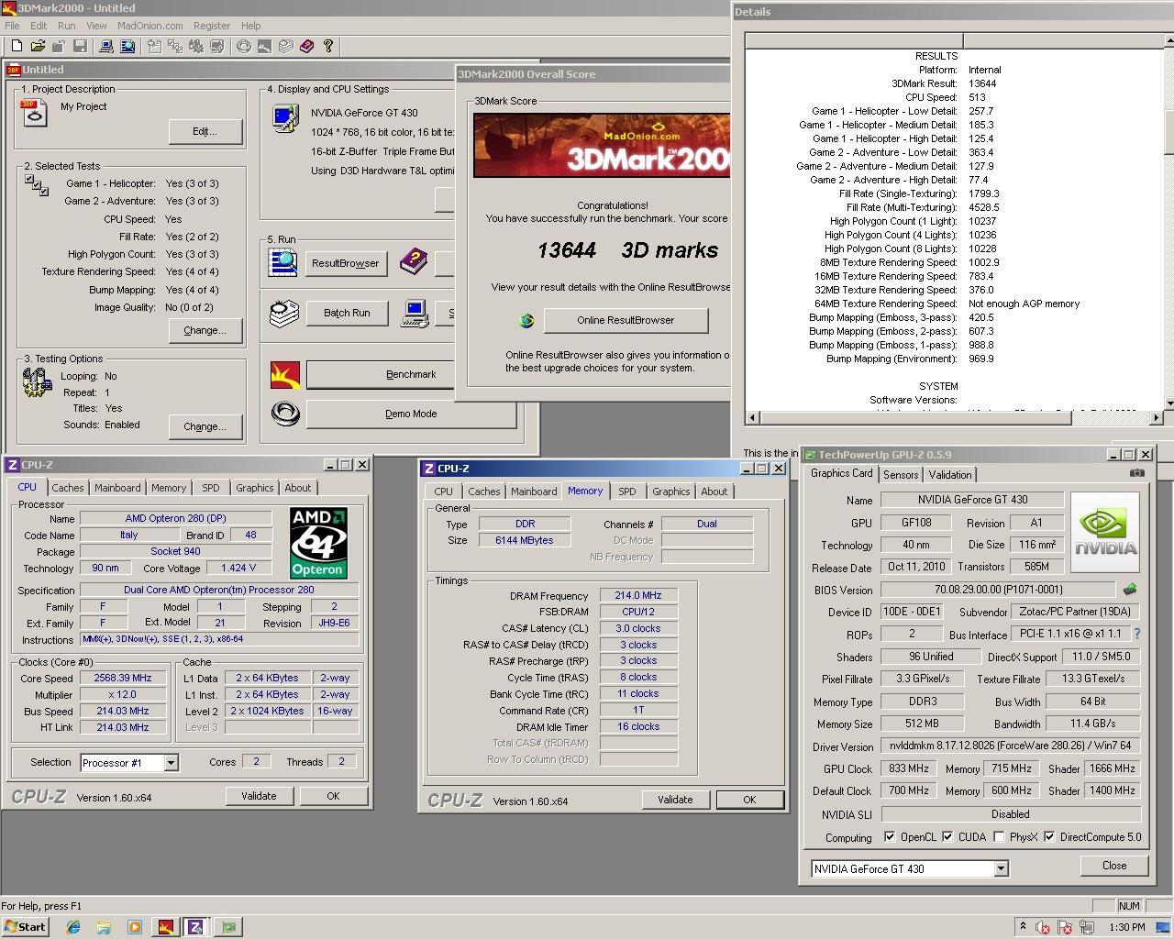Click Details horizontal scrollbar left arrow
Viewport: 1174px width, 939px height.
click(x=753, y=417)
